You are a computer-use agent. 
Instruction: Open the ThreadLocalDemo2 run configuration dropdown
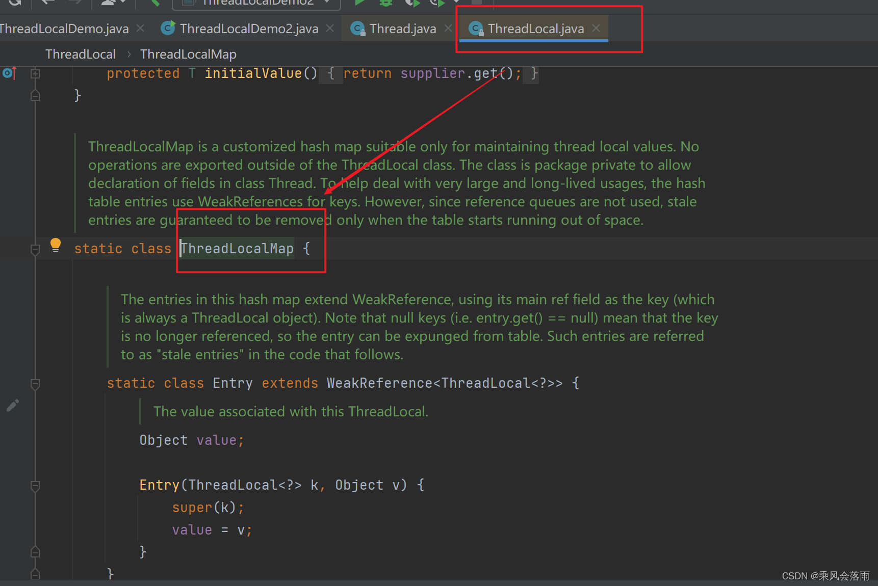257,3
